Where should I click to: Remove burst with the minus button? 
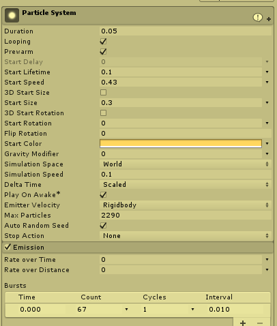click(260, 323)
